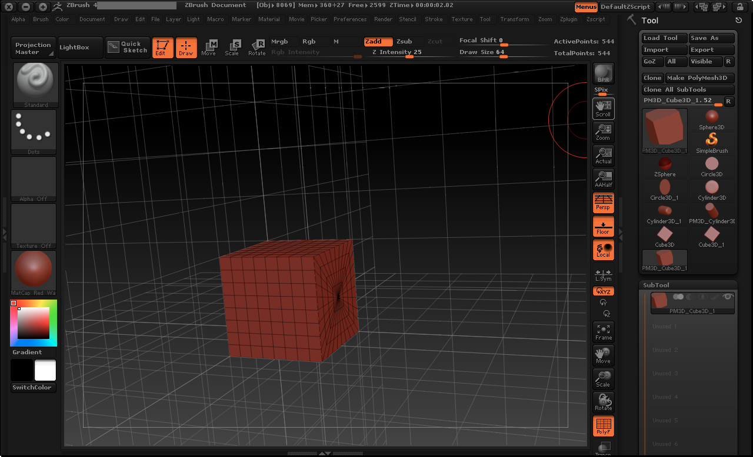Select the Frame tool icon
Image resolution: width=753 pixels, height=457 pixels.
pyautogui.click(x=603, y=332)
